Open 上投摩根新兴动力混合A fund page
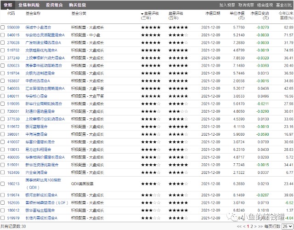 click(x=45, y=58)
